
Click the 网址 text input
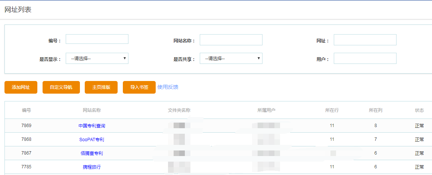tap(365, 40)
